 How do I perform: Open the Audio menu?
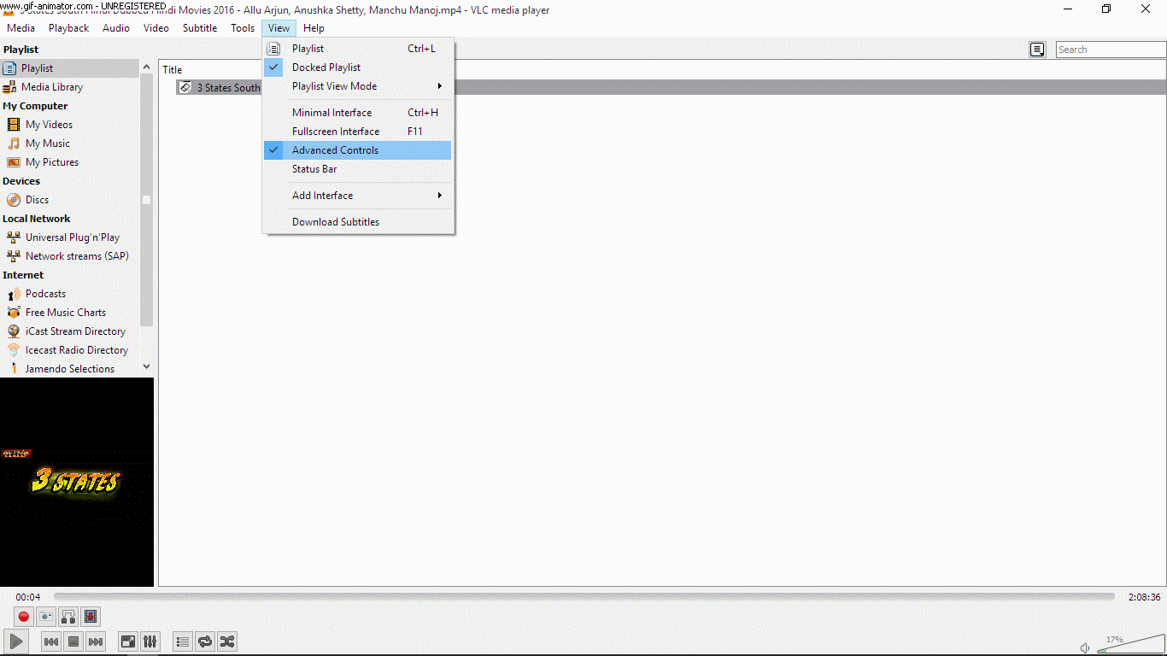point(116,28)
